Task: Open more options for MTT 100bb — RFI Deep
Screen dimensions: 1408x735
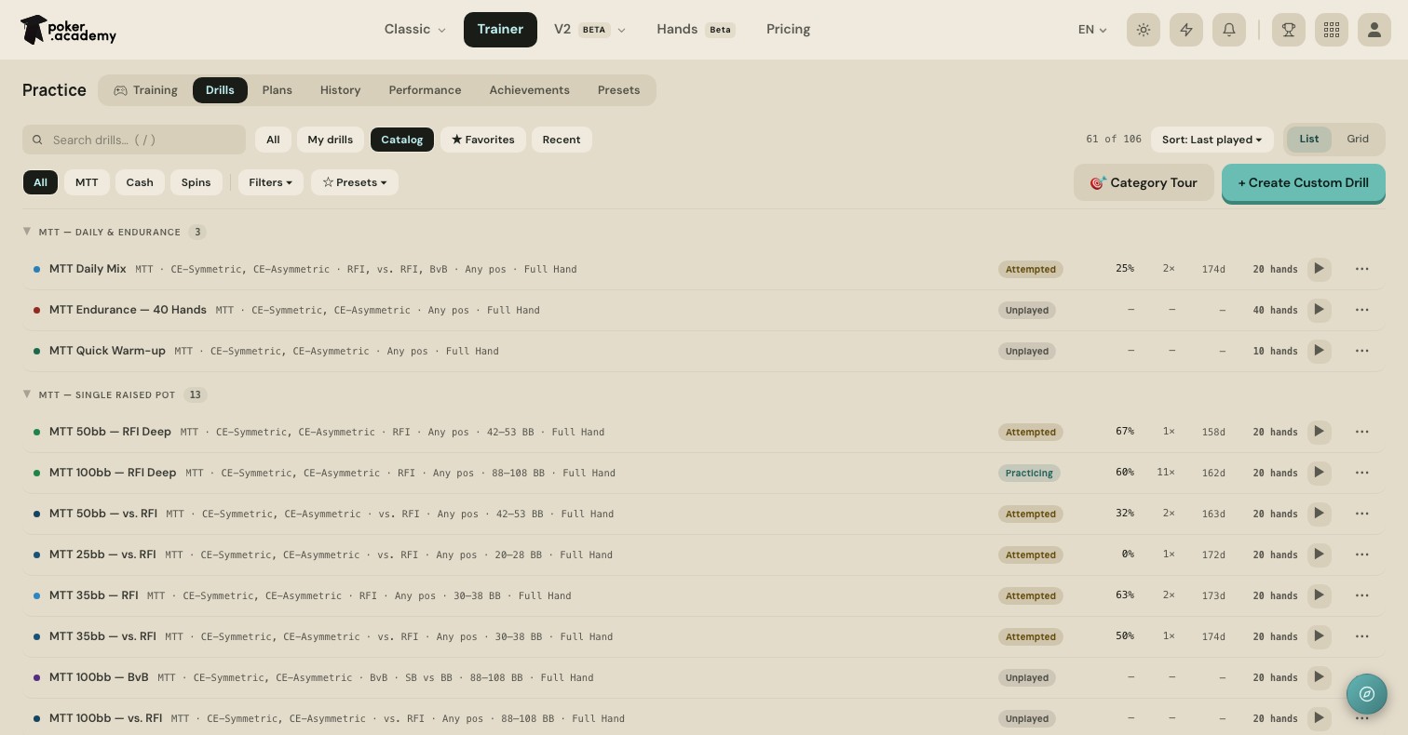Action: click(x=1362, y=473)
